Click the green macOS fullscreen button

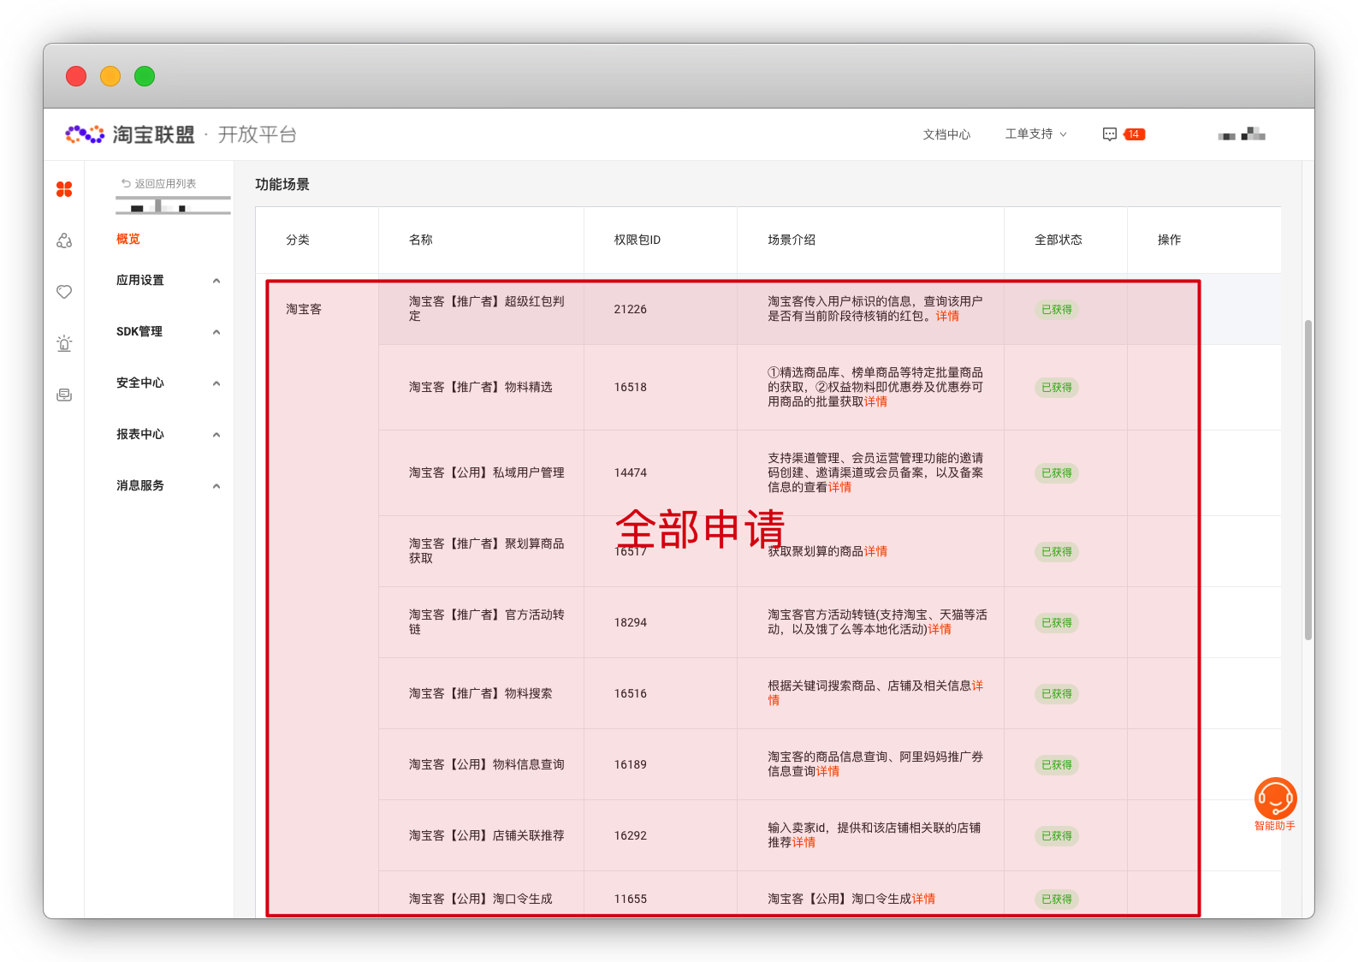click(x=145, y=76)
